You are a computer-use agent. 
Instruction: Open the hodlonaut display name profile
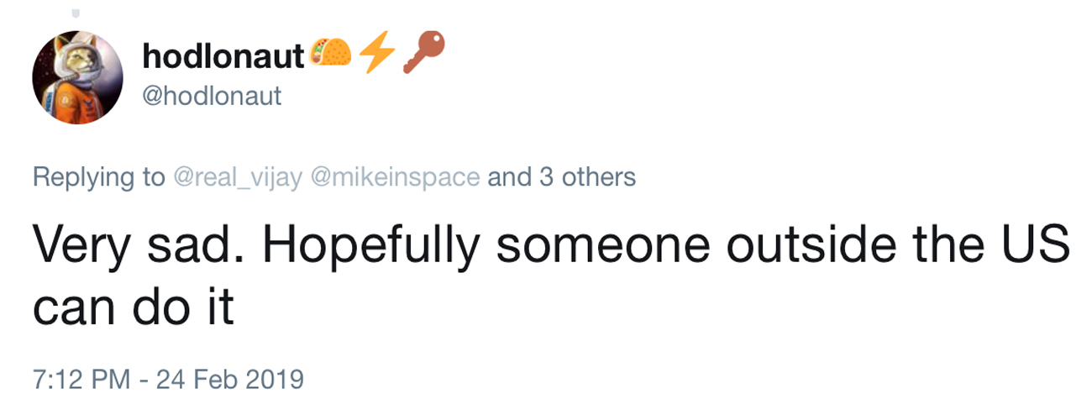click(223, 56)
